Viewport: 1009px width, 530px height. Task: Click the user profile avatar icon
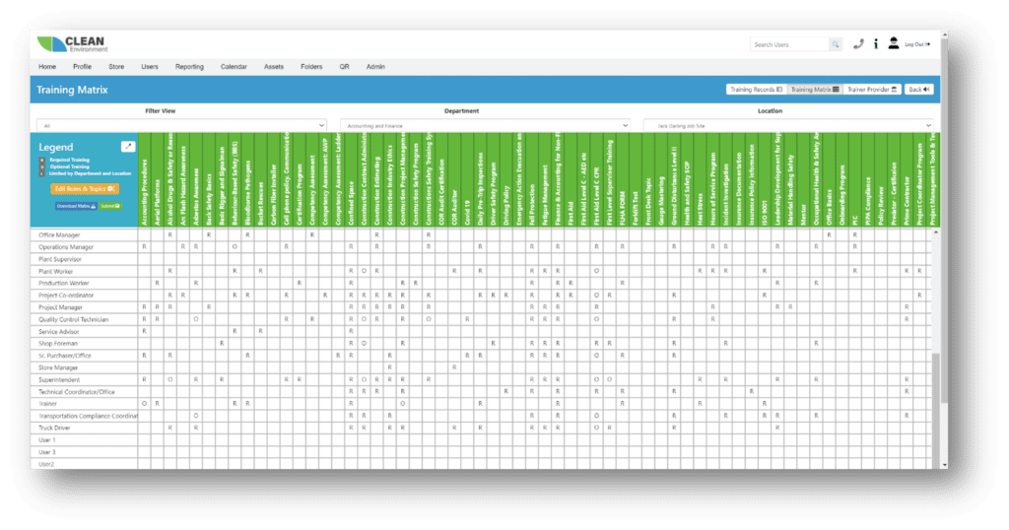[893, 44]
